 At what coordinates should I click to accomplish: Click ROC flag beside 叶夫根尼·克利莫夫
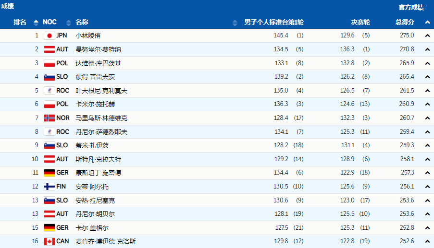click(50, 91)
